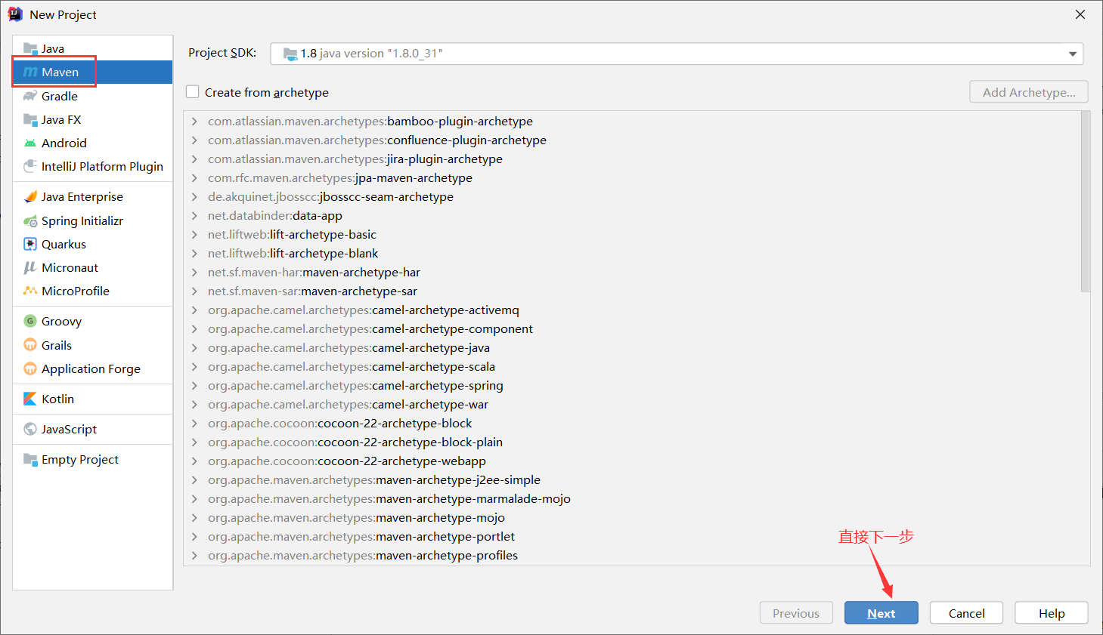Select Spring Initializr project type label
Viewport: 1103px width, 635px height.
click(x=82, y=220)
